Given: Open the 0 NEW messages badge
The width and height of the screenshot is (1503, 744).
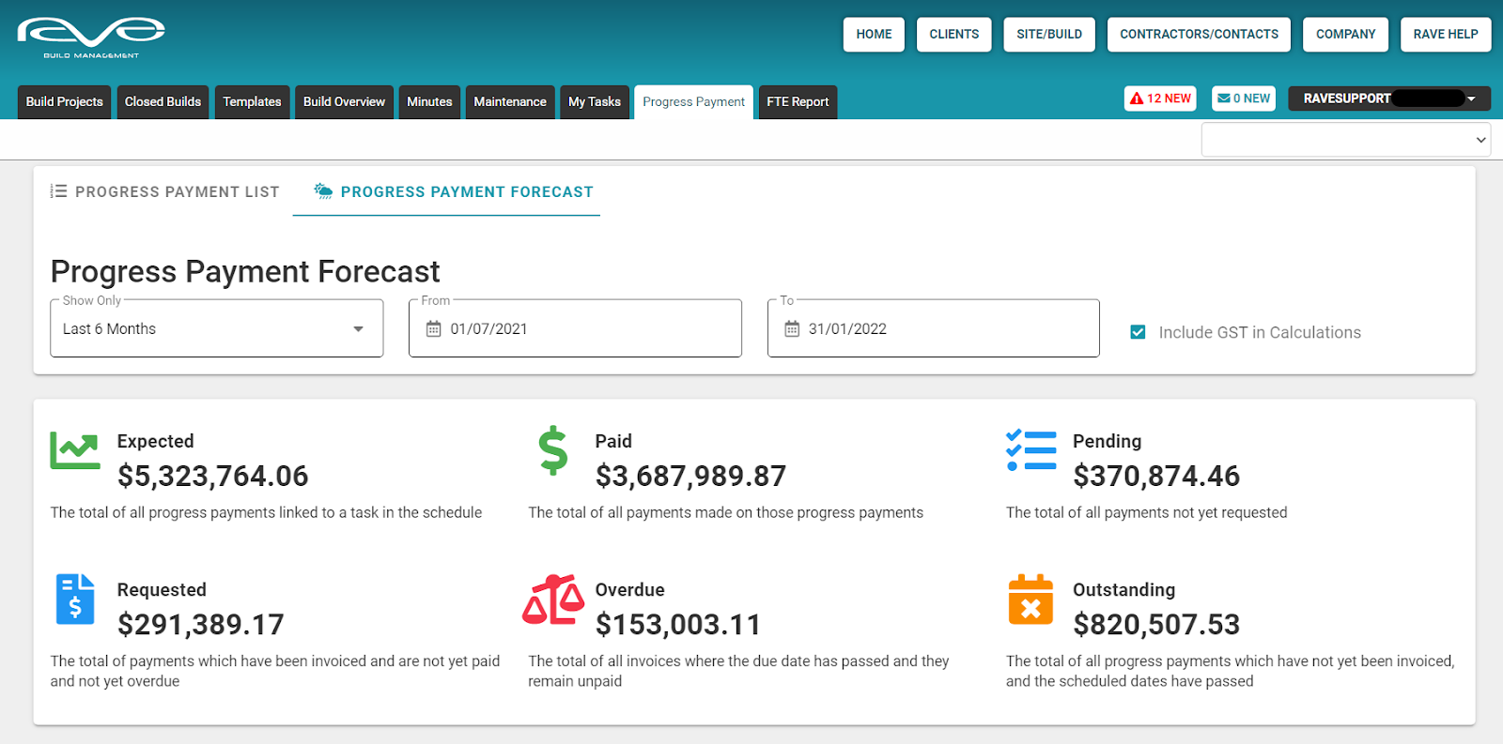Looking at the screenshot, I should pyautogui.click(x=1244, y=99).
